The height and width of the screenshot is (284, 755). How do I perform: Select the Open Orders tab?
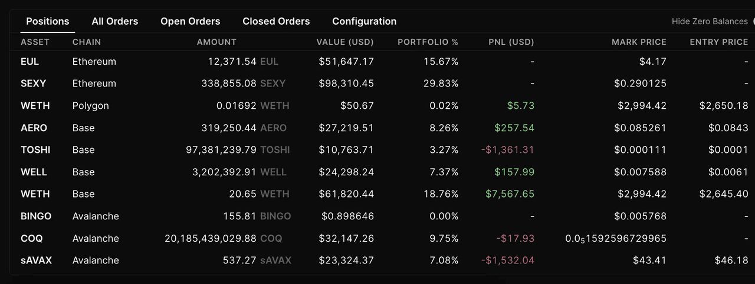pos(190,21)
